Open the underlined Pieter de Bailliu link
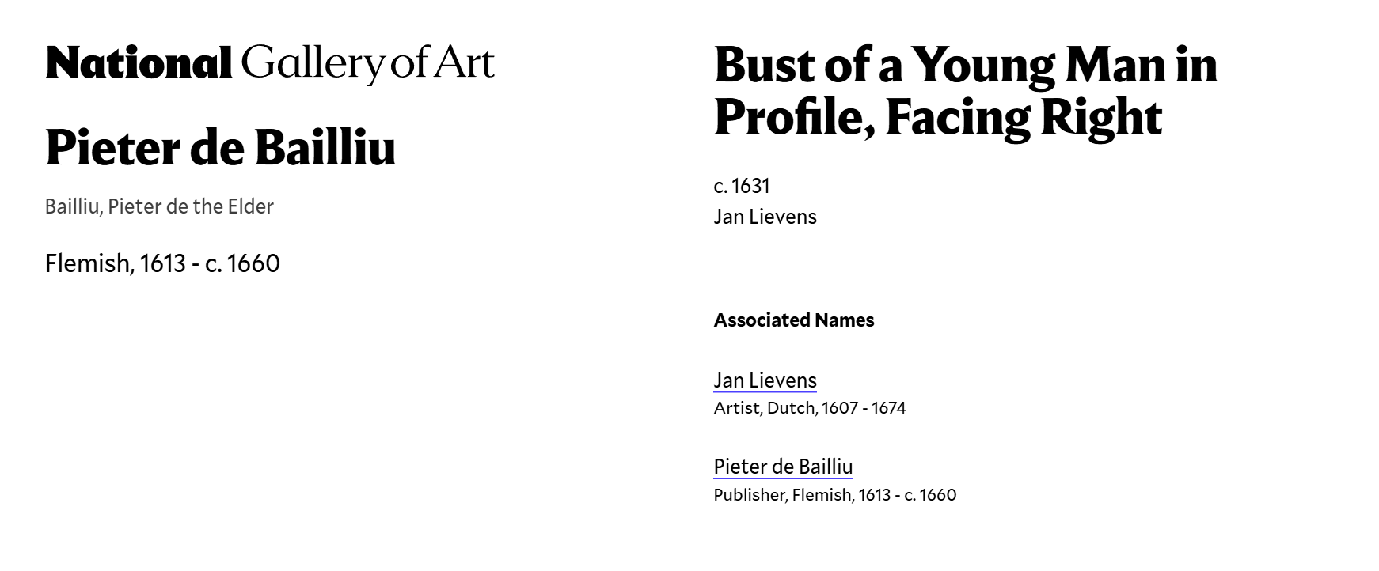 (783, 467)
